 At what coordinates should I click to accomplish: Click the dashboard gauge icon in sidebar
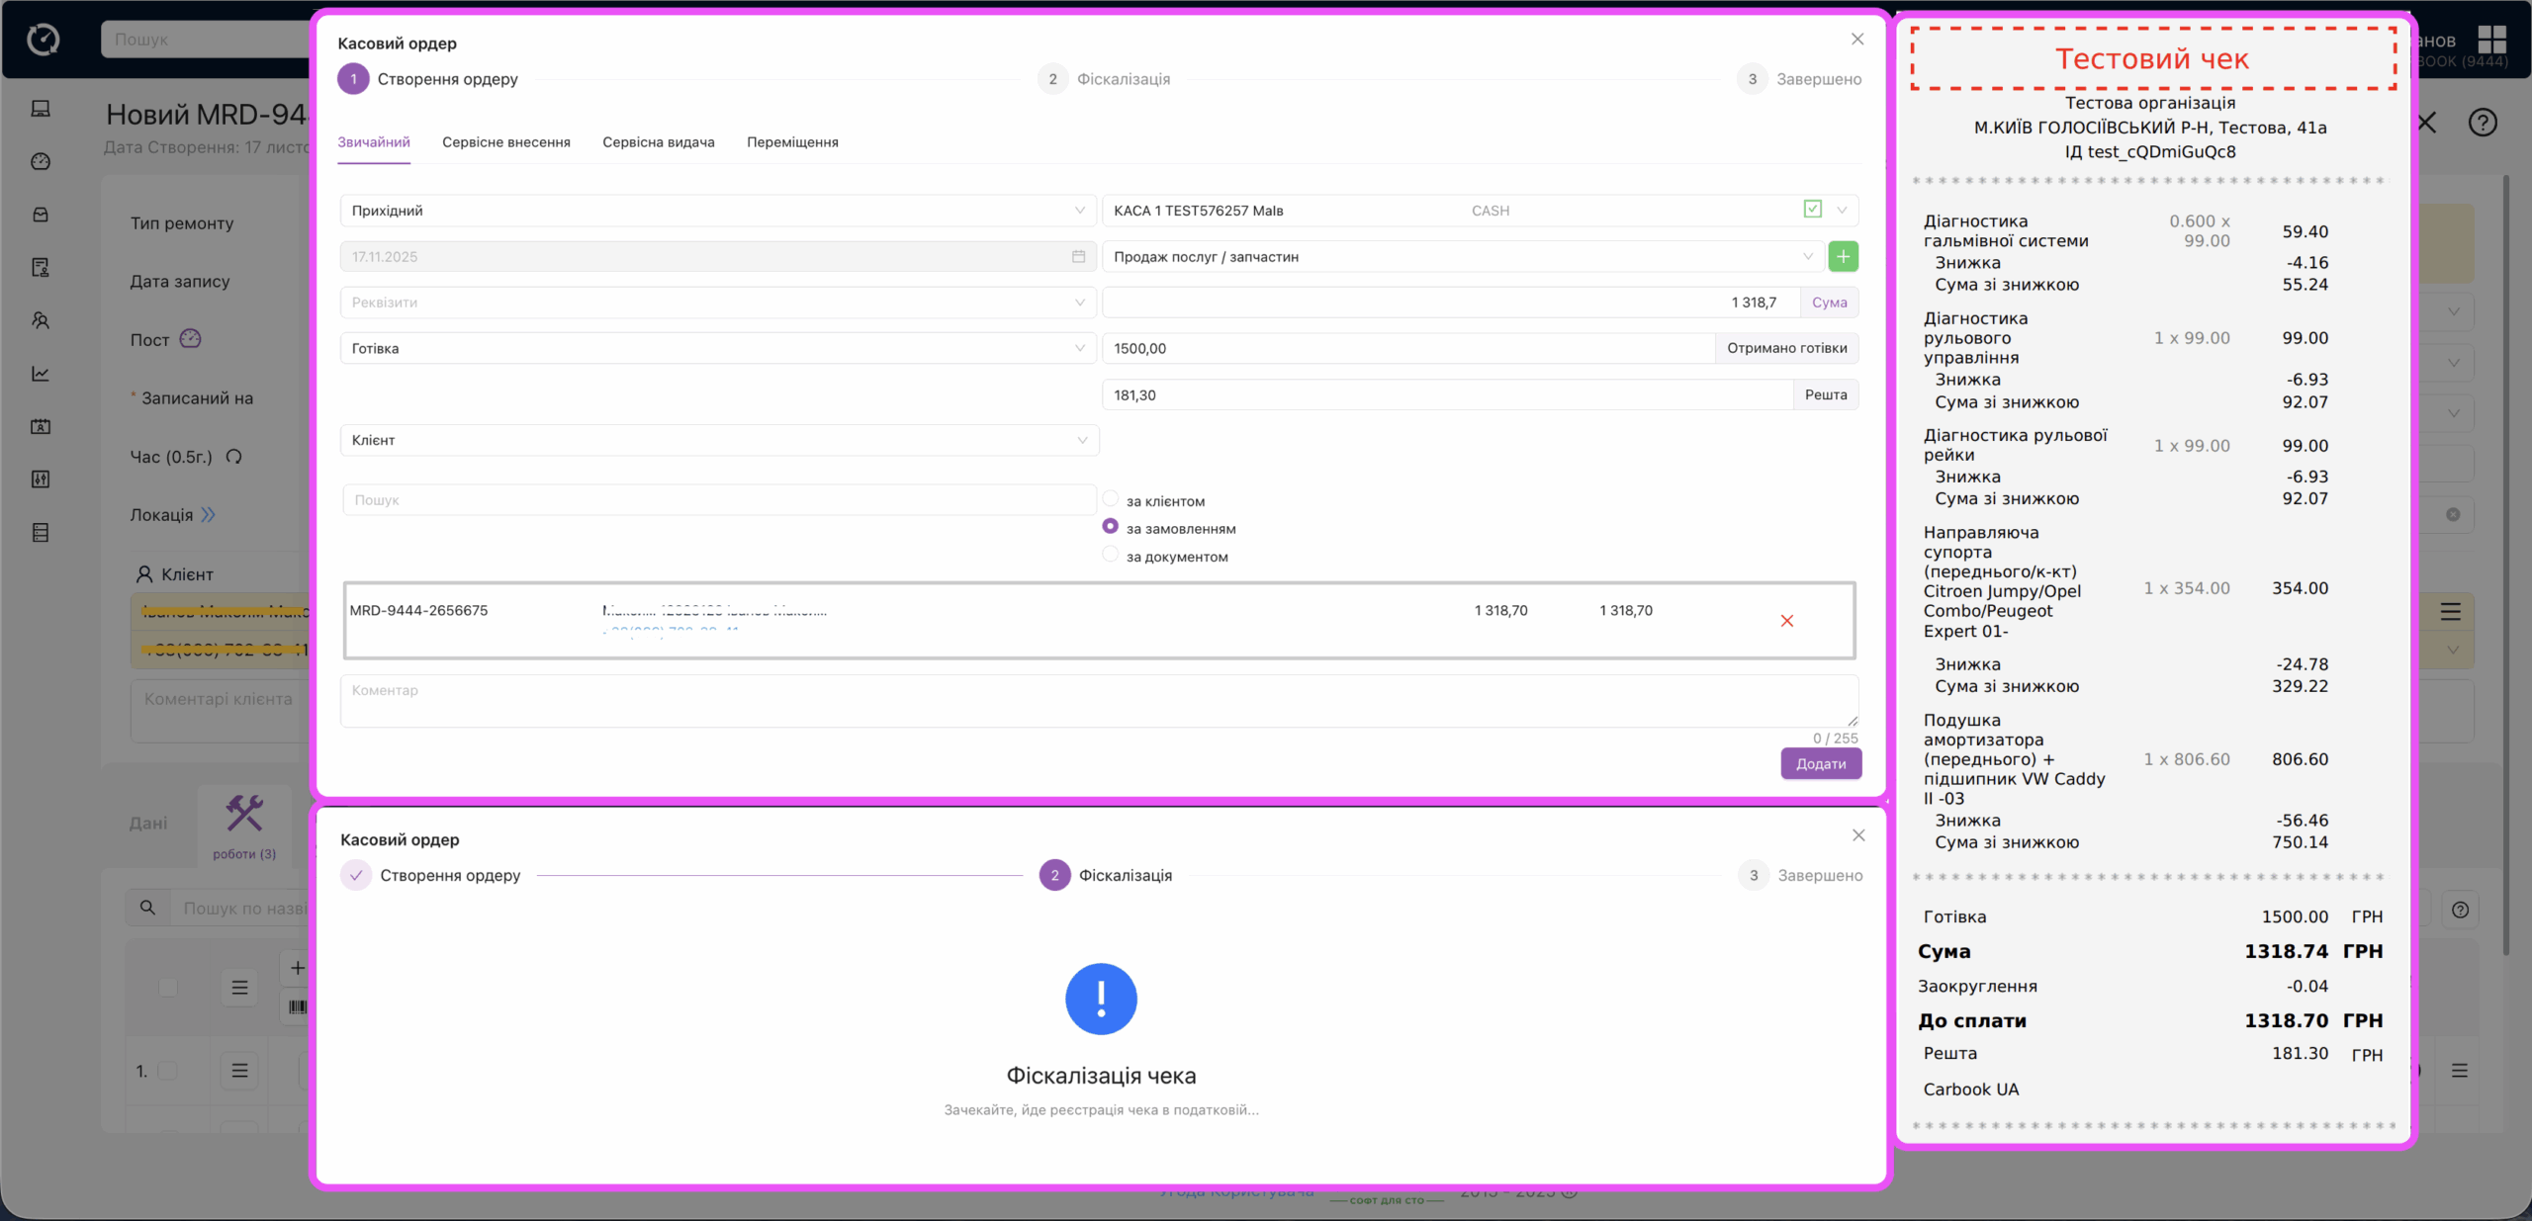click(x=41, y=161)
